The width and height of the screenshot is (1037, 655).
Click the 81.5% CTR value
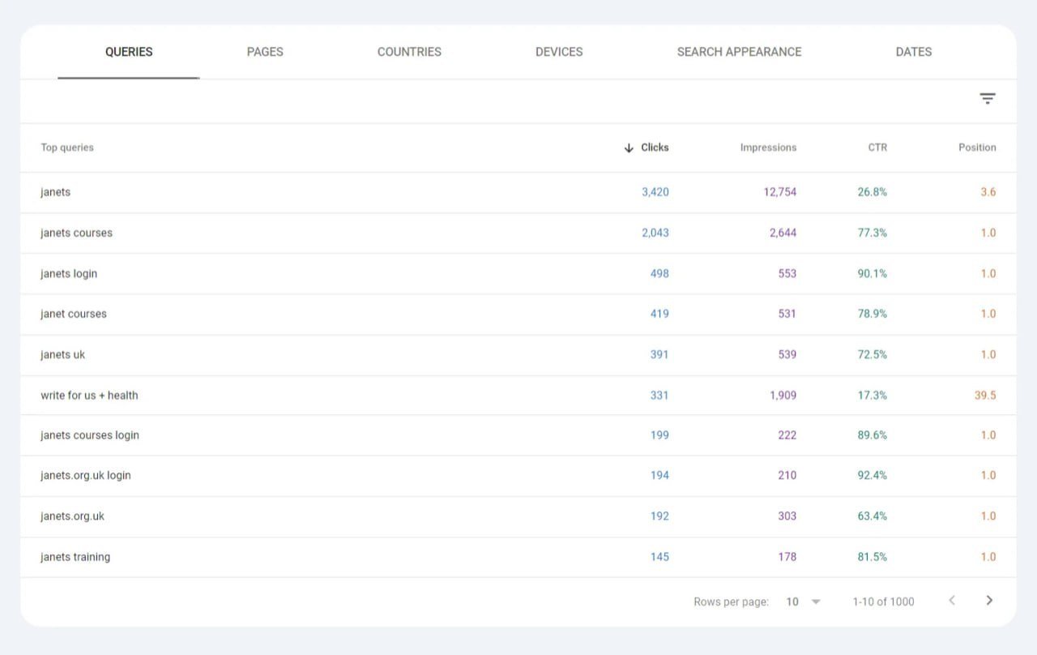tap(873, 557)
